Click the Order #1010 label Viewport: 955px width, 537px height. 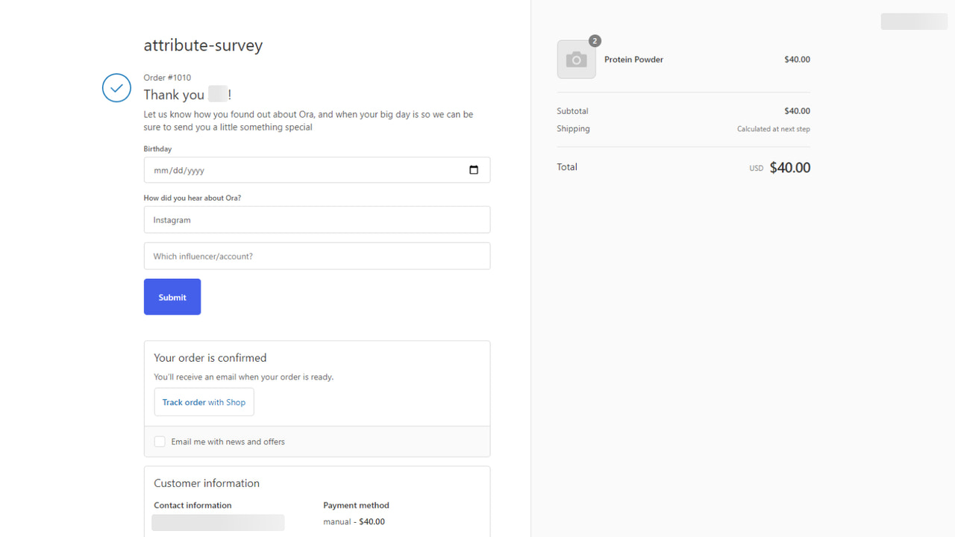click(167, 78)
